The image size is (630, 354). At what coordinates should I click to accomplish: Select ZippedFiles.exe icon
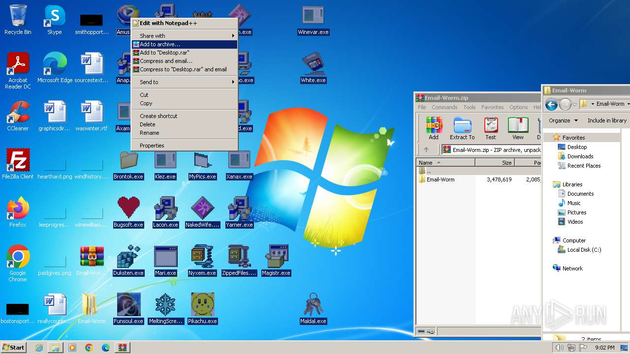(x=239, y=261)
